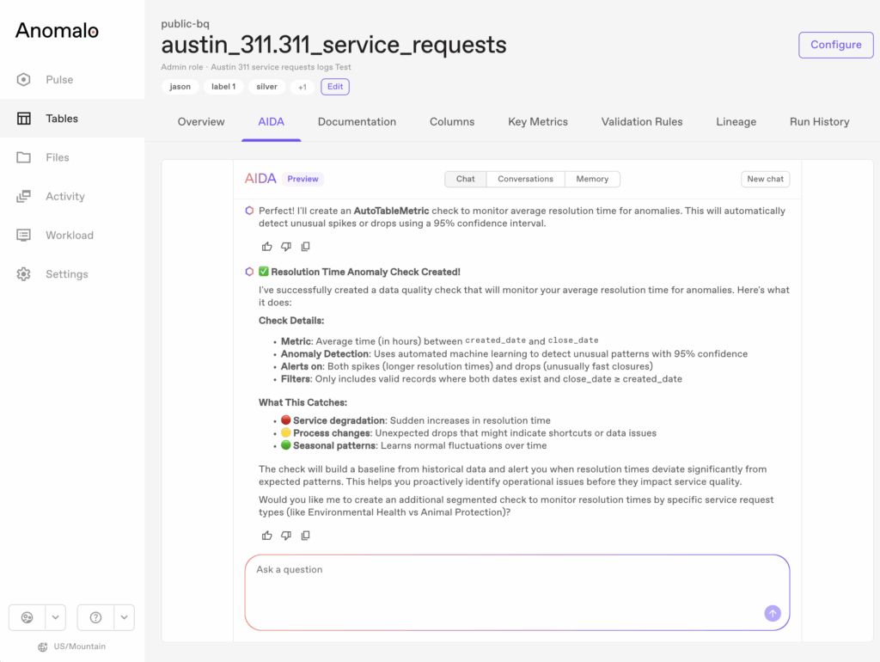Switch AIDA view to Conversations

(525, 179)
